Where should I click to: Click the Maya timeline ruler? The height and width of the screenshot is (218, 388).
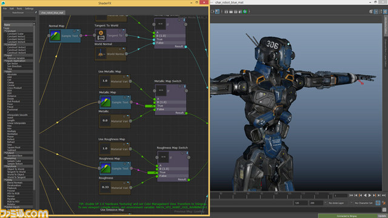click(271, 195)
